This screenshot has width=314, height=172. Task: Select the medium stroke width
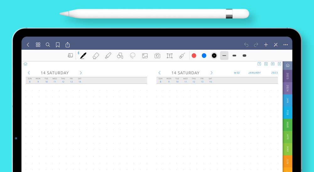(234, 56)
